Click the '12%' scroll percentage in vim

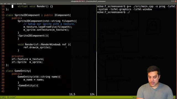(x=92, y=94)
